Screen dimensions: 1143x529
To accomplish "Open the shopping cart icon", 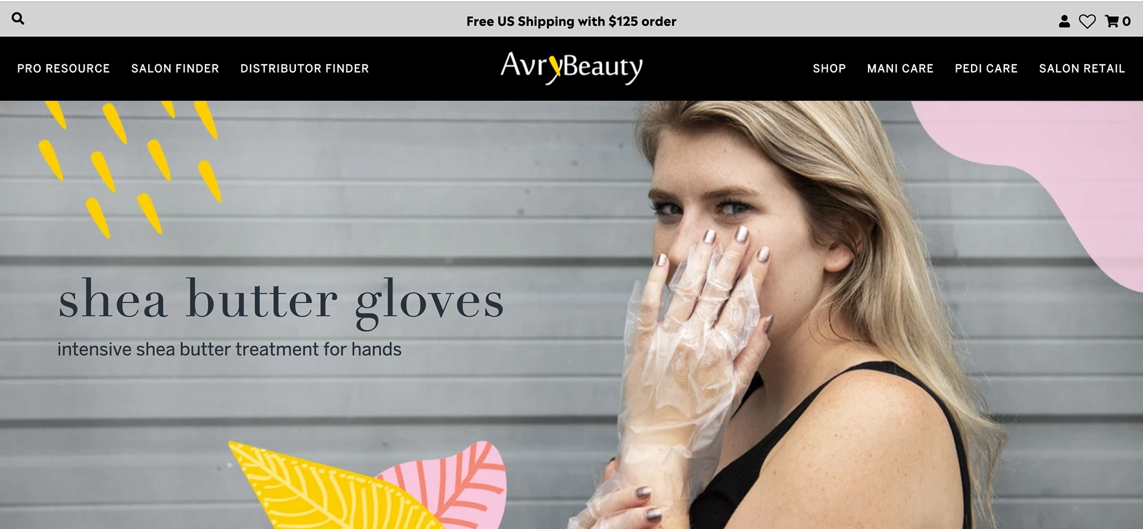I will pos(1111,21).
